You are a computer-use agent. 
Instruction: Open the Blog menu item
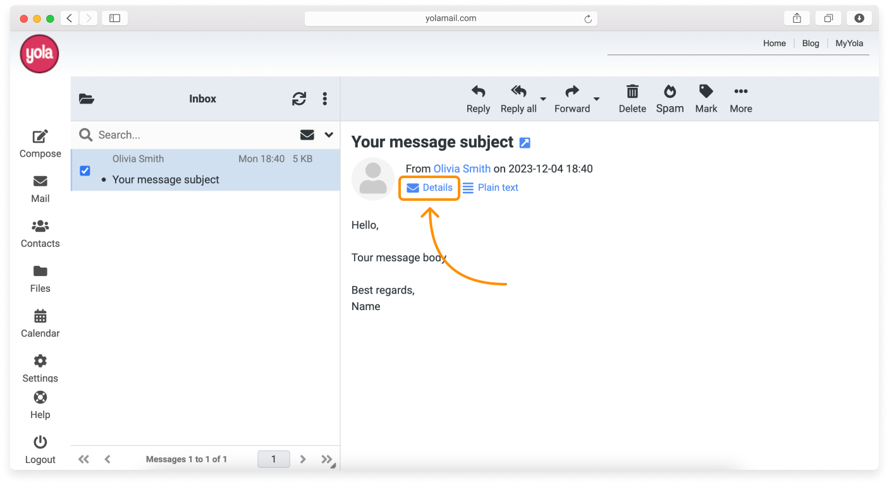(810, 43)
